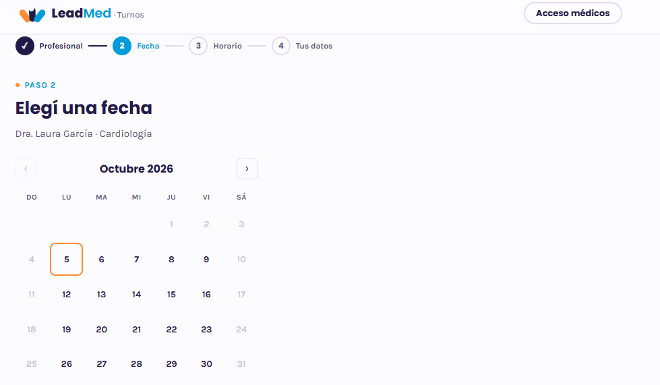Click the Octubre 2026 month title
Screen dimensions: 660x385
click(136, 169)
